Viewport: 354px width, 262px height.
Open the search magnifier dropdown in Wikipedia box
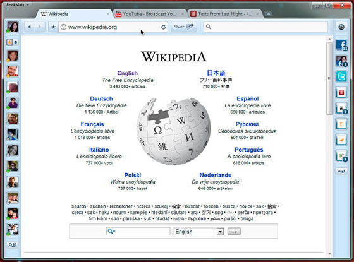coord(111,231)
